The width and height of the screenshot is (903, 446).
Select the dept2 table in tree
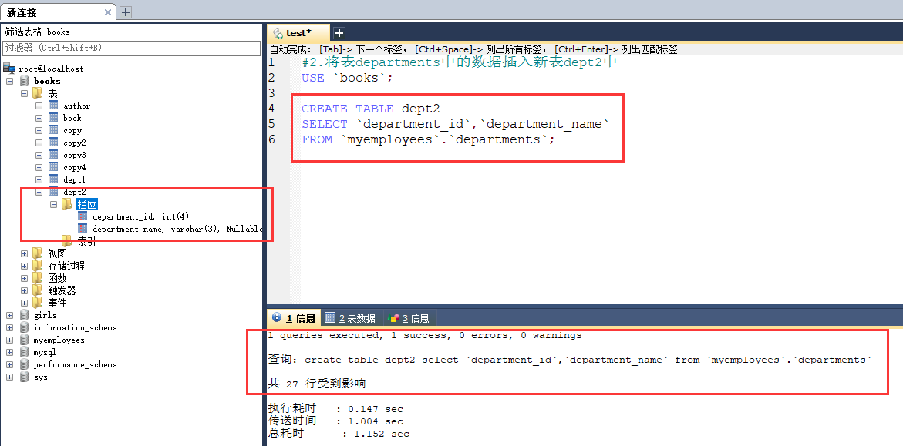coord(74,193)
